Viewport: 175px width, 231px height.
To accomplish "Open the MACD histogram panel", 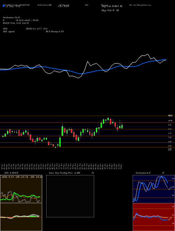I will point(21,217).
